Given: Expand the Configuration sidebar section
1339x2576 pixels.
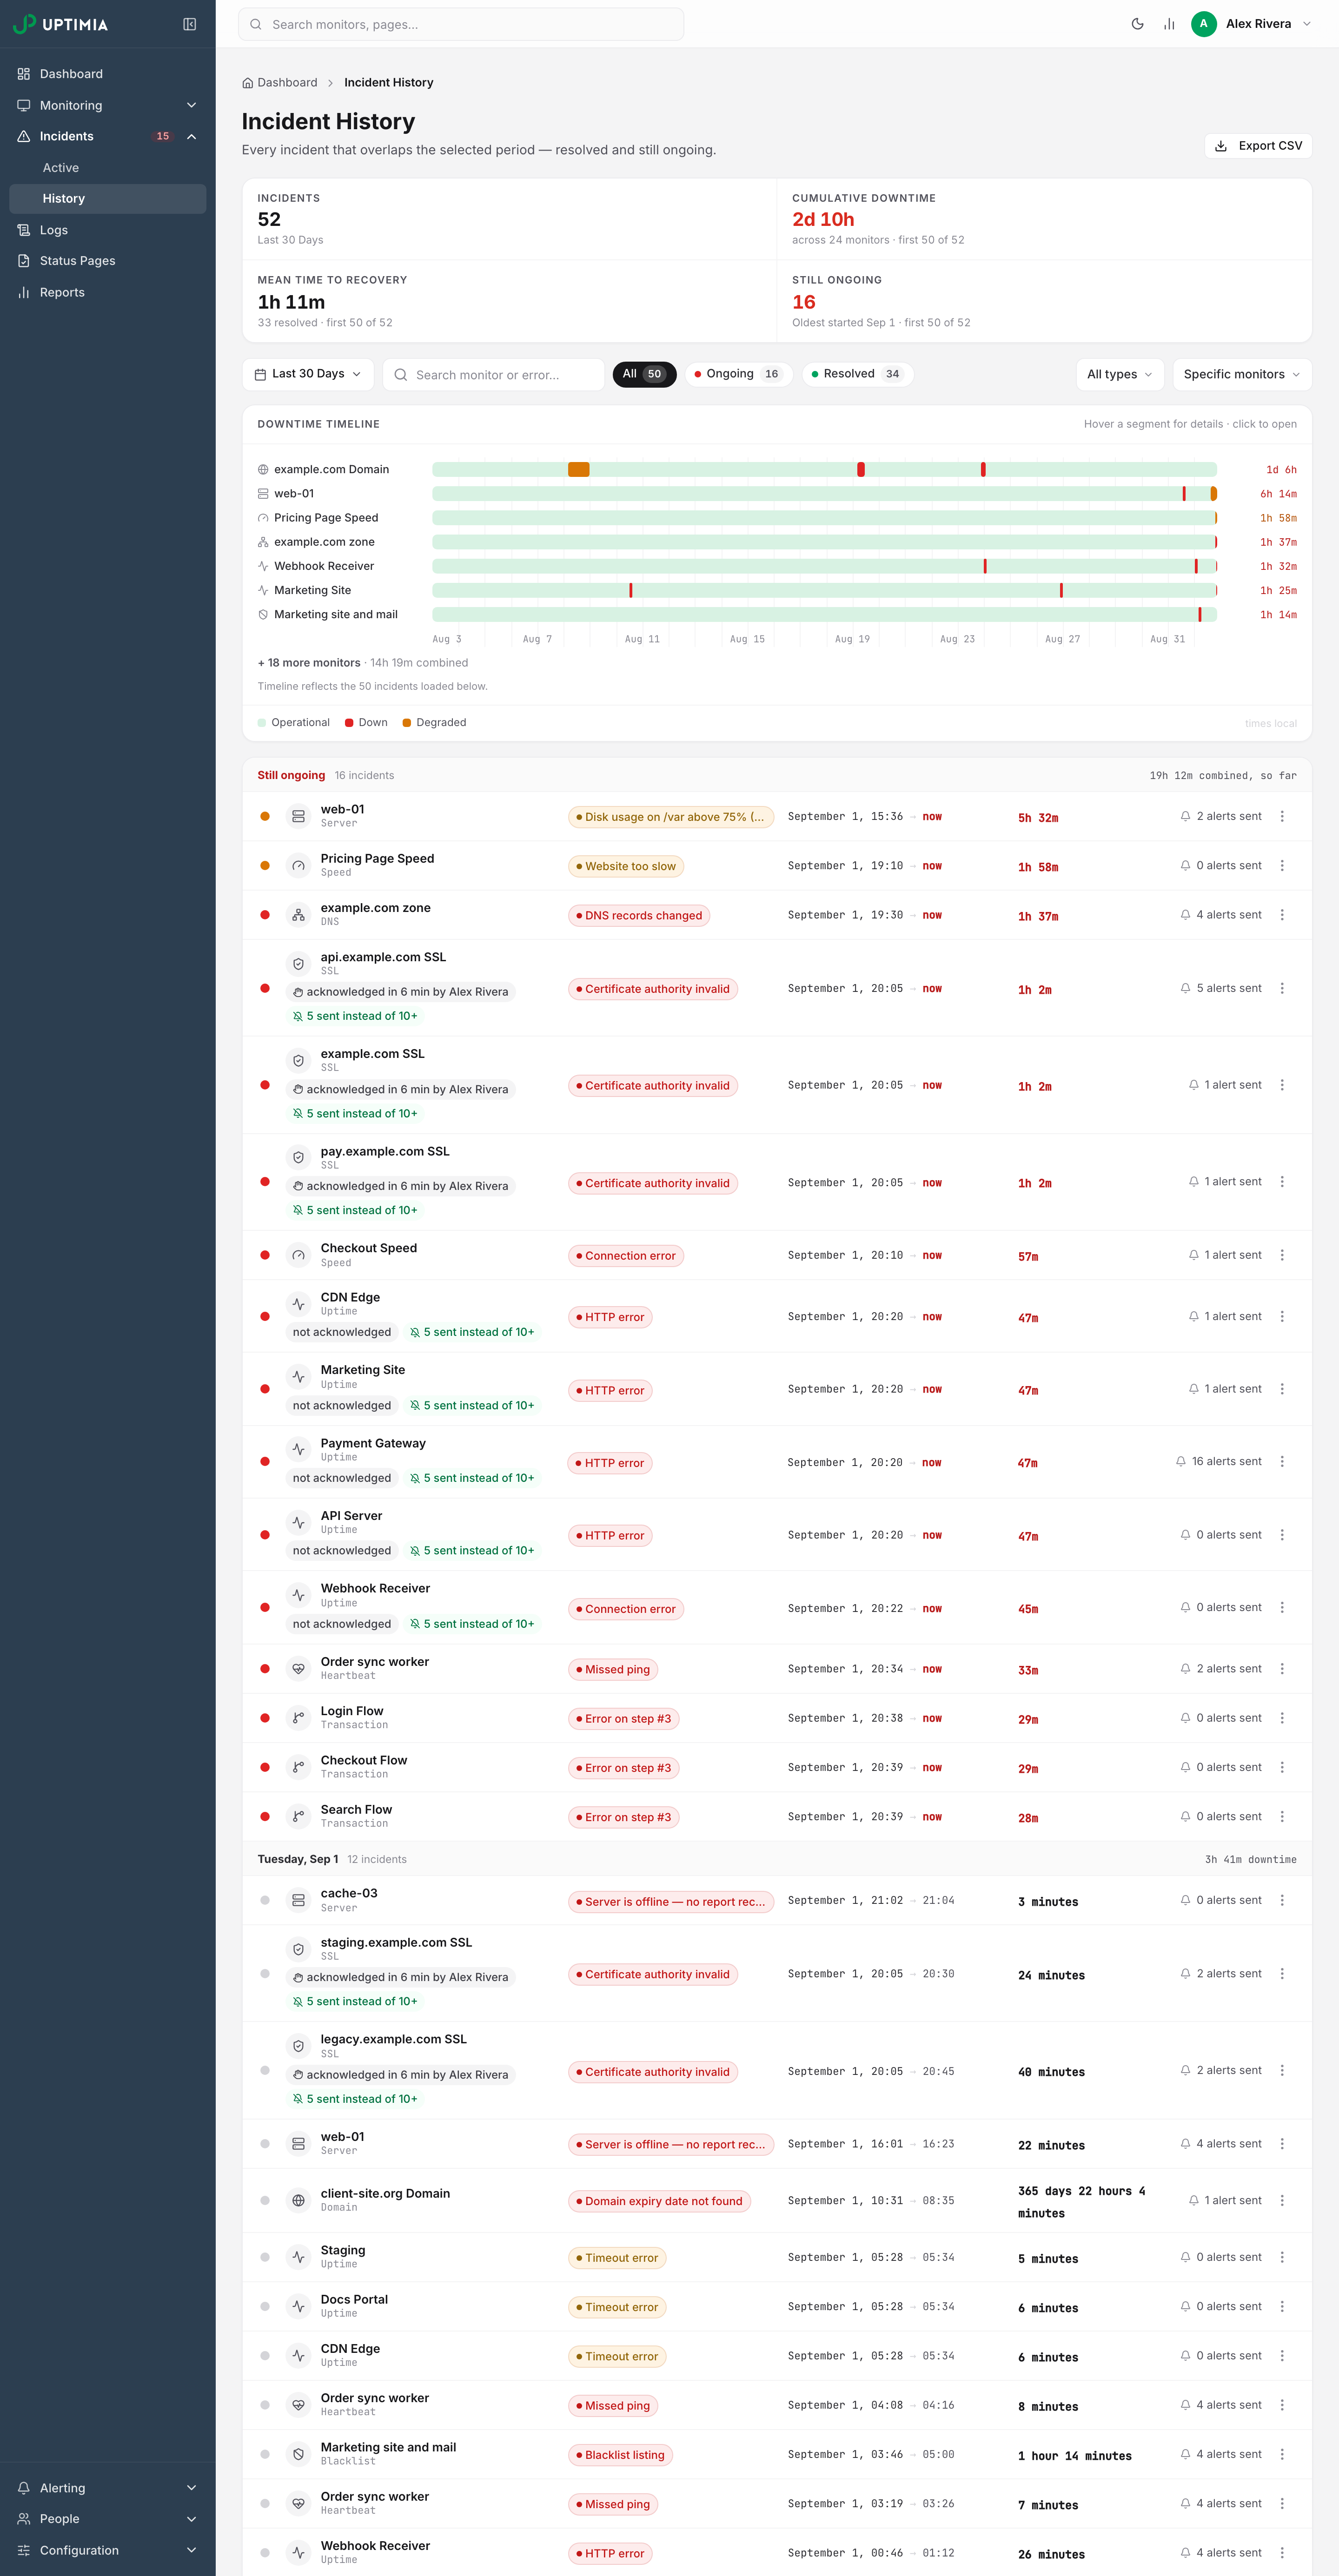Looking at the screenshot, I should click(107, 2550).
